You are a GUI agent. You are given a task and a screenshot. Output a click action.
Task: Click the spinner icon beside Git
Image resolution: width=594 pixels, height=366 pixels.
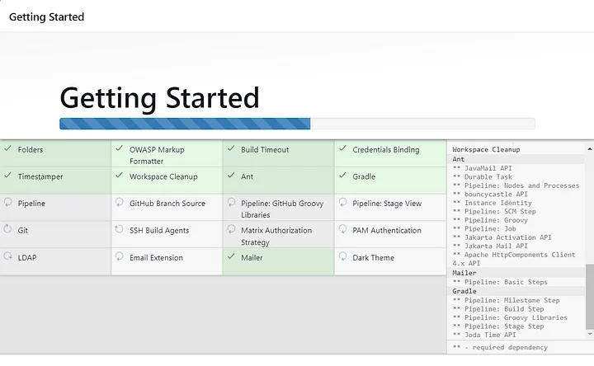(8, 229)
